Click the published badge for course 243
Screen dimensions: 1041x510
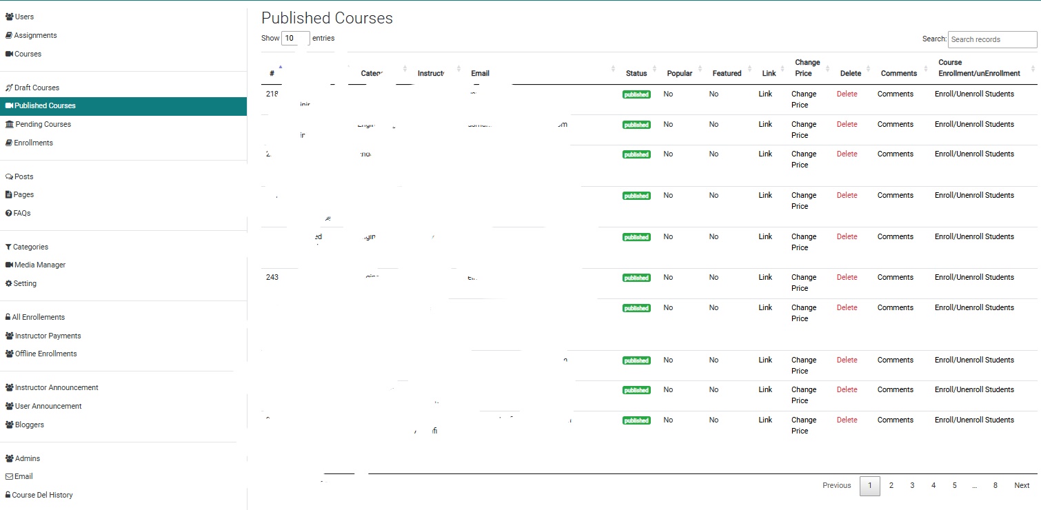pyautogui.click(x=636, y=278)
